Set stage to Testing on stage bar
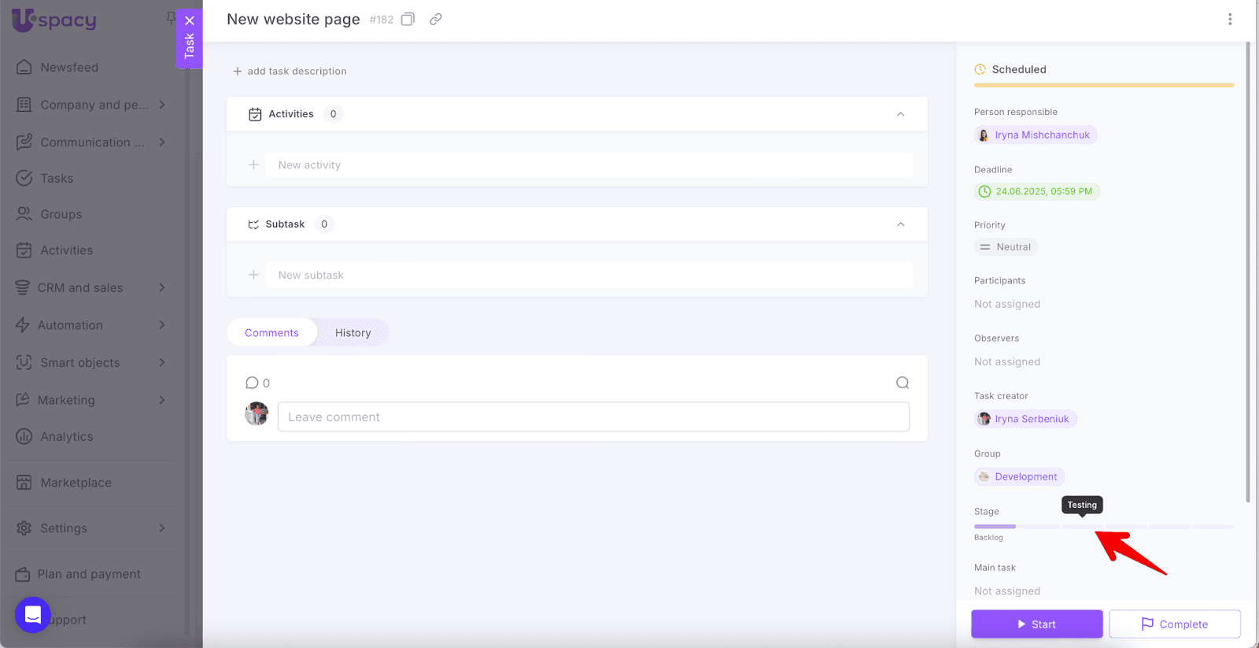1259x648 pixels. pyautogui.click(x=1082, y=526)
